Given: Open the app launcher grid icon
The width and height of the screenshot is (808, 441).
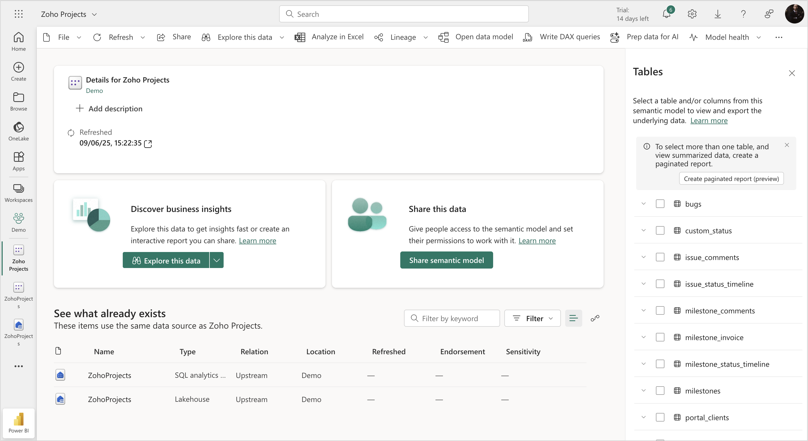Looking at the screenshot, I should [x=18, y=14].
